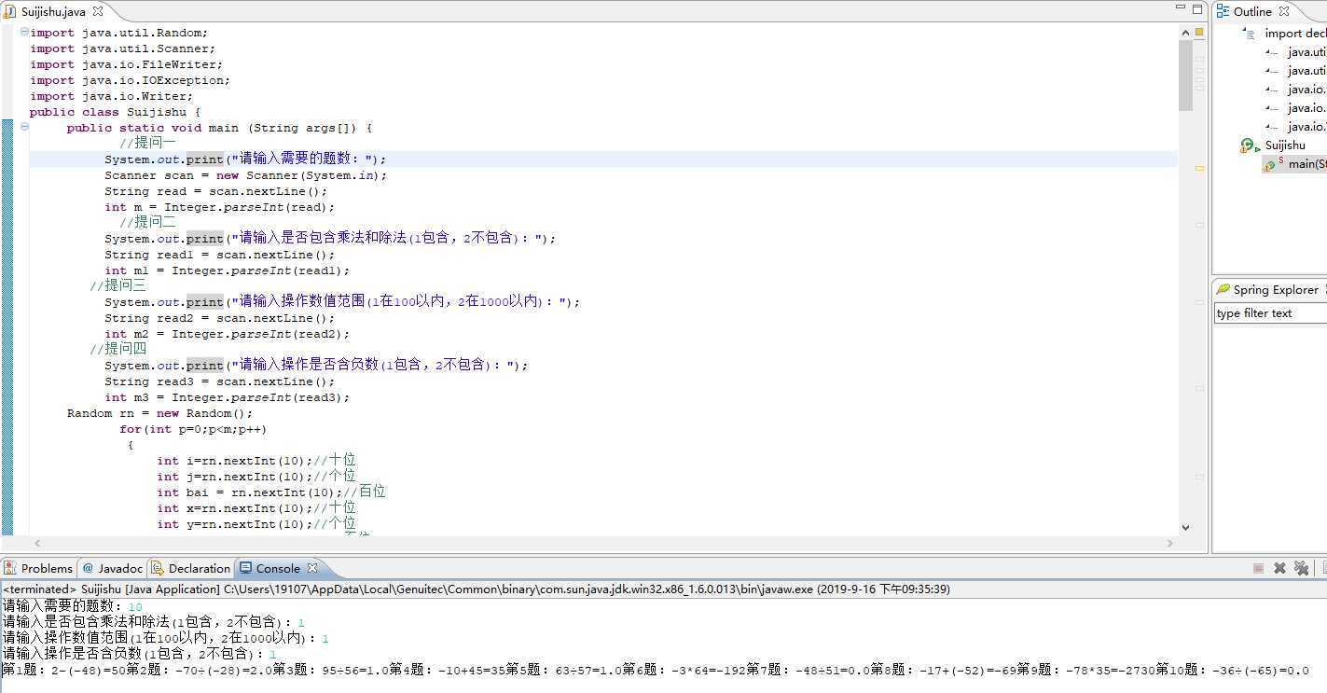
Task: Click console output line starting '第1题'
Action: 656,671
